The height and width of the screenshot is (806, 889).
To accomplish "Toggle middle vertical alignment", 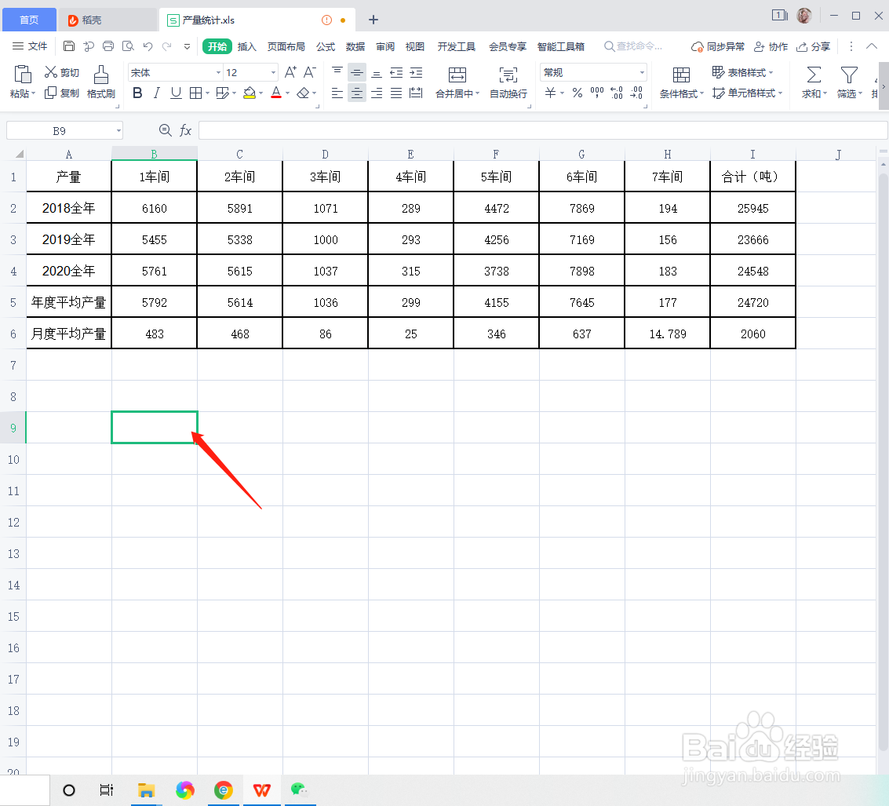I will [x=357, y=72].
